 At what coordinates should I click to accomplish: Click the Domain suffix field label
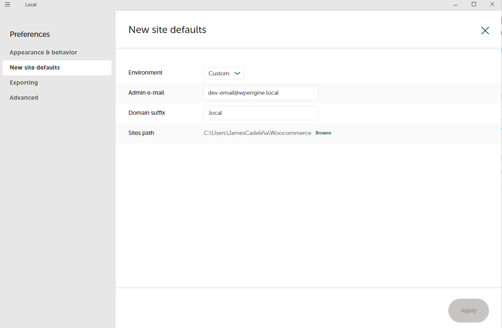click(x=147, y=113)
